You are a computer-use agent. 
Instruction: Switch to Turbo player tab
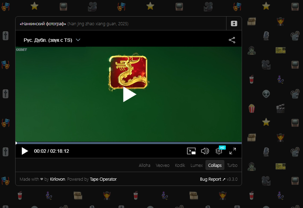click(232, 165)
